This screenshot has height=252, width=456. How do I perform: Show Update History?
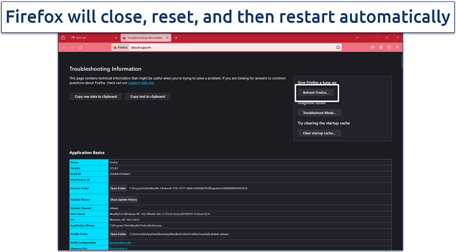[x=123, y=199]
